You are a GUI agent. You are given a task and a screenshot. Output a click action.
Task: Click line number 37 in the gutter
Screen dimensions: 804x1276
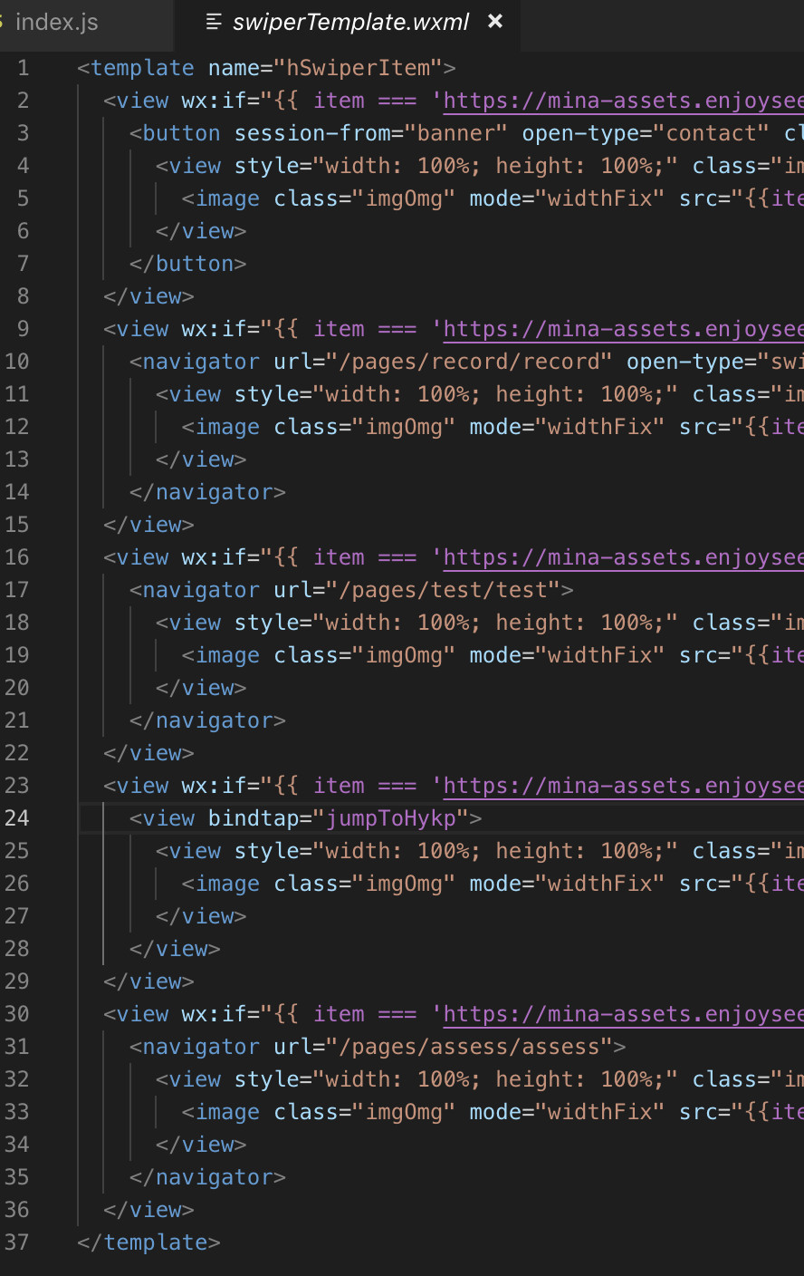point(17,1242)
